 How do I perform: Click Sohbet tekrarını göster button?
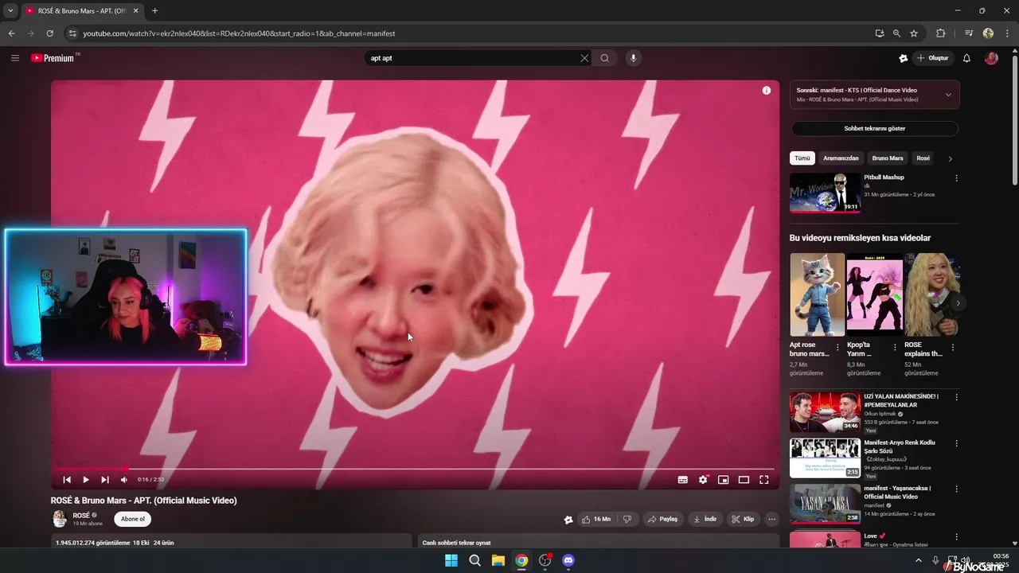pyautogui.click(x=875, y=128)
